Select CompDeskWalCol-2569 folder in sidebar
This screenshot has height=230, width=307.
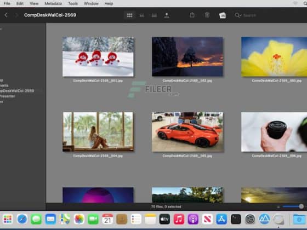[x=17, y=91]
